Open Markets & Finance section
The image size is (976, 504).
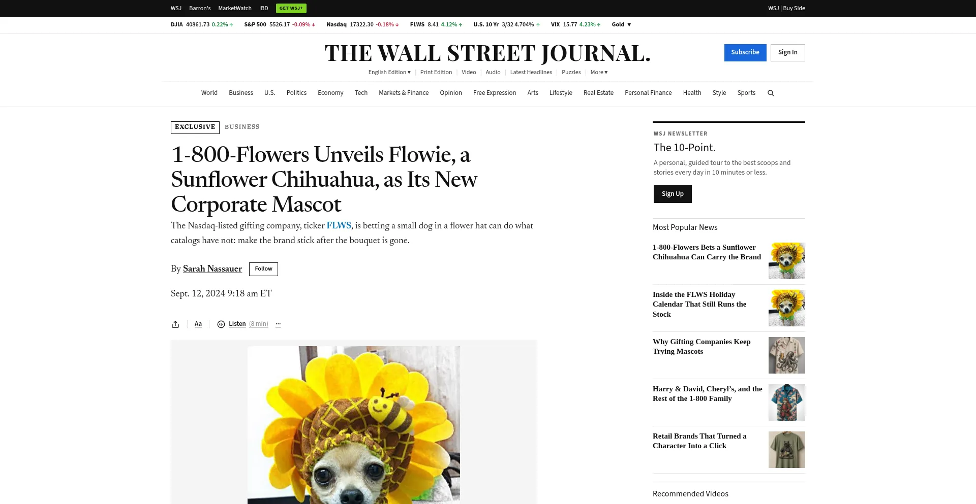[404, 93]
